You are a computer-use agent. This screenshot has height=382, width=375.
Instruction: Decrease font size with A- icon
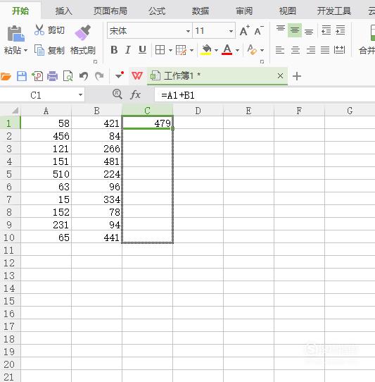pos(259,31)
